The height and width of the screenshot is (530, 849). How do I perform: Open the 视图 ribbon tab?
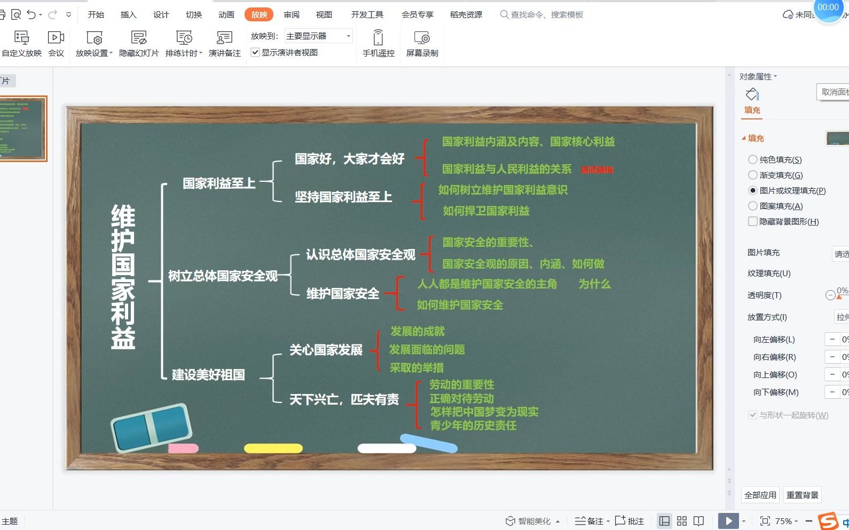(324, 15)
